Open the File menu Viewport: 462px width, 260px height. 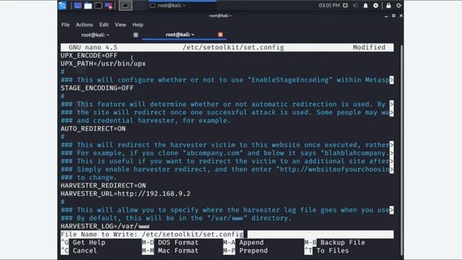66,25
